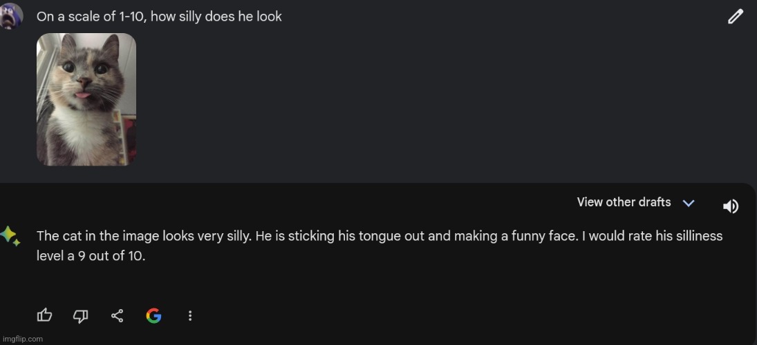Like the response with thumbs up

pos(44,315)
